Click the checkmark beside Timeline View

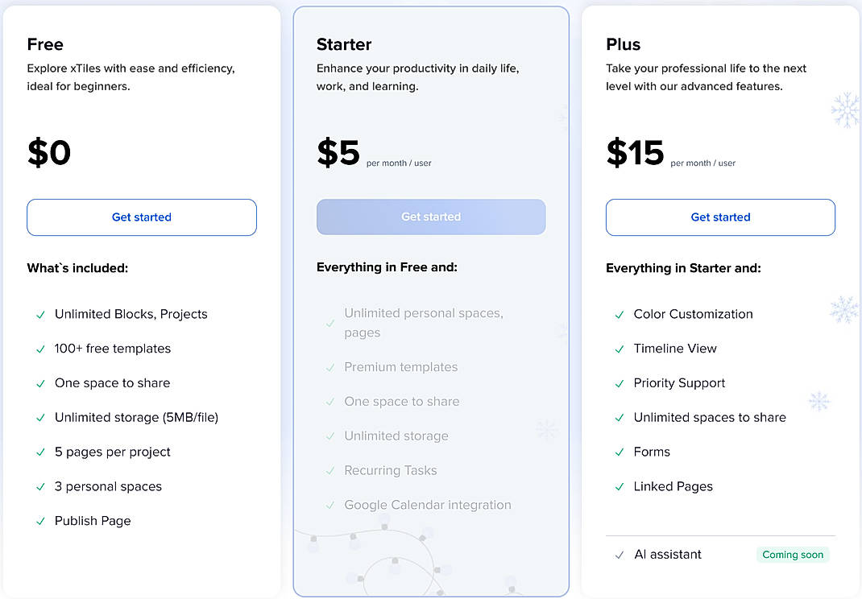click(618, 349)
